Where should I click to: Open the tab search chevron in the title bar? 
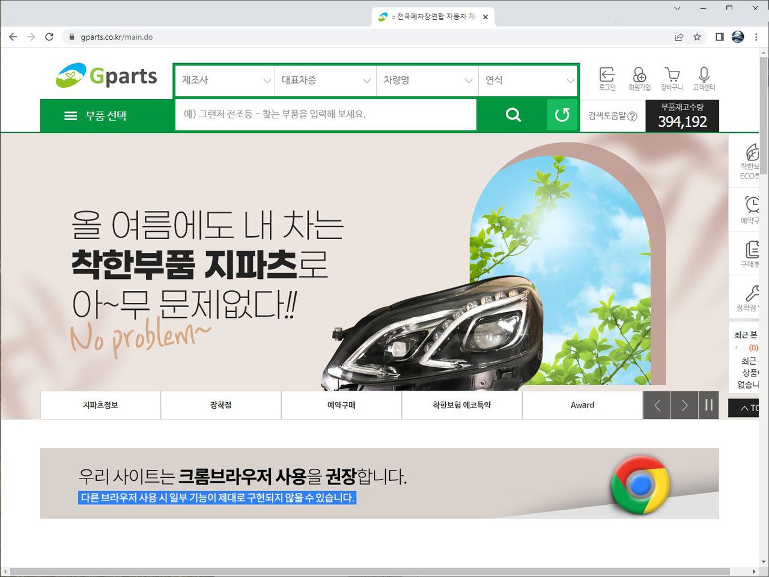tap(677, 8)
